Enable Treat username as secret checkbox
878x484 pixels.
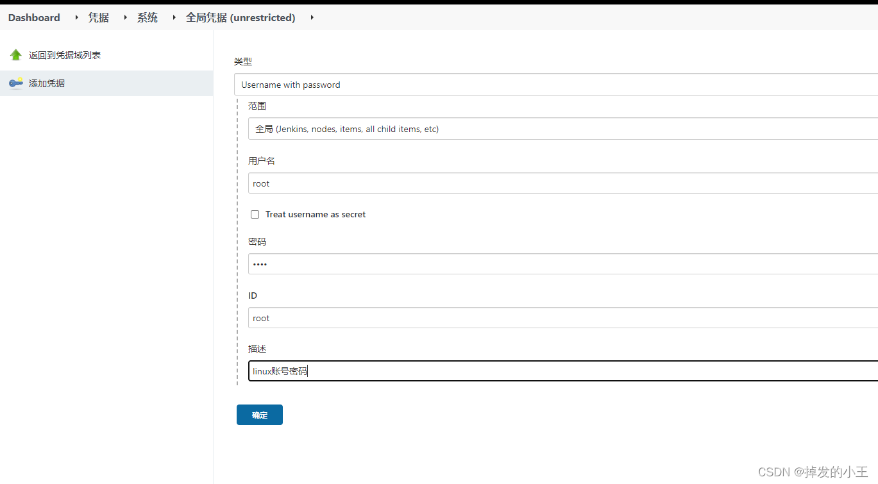pyautogui.click(x=255, y=214)
